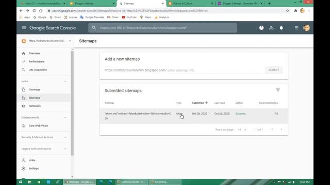The image size is (330, 185).
Task: Open the Google apps grid
Action: pos(296,28)
